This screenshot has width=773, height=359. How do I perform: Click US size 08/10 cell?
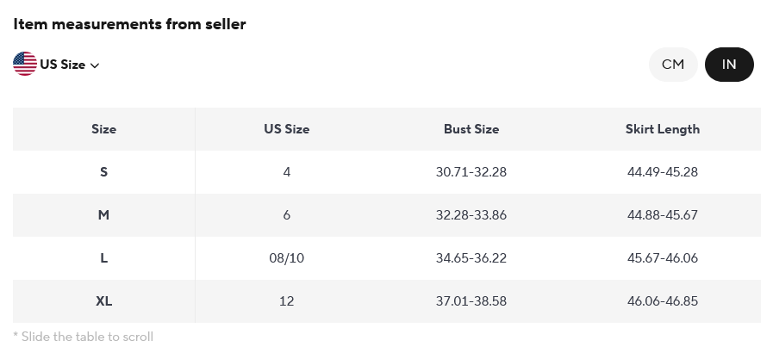[x=286, y=258]
